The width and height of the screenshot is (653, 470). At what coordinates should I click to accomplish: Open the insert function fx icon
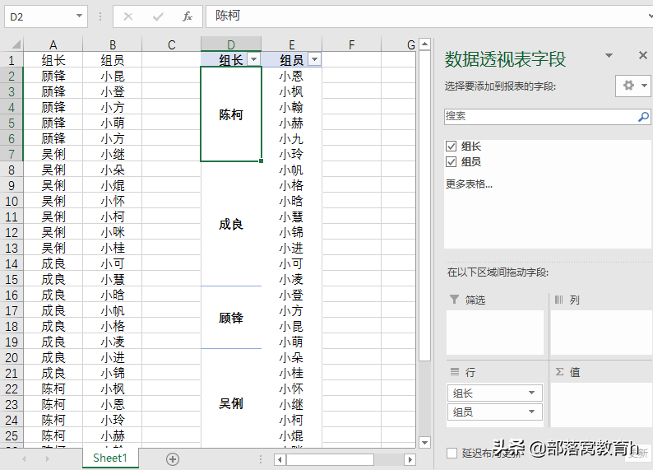coord(188,16)
